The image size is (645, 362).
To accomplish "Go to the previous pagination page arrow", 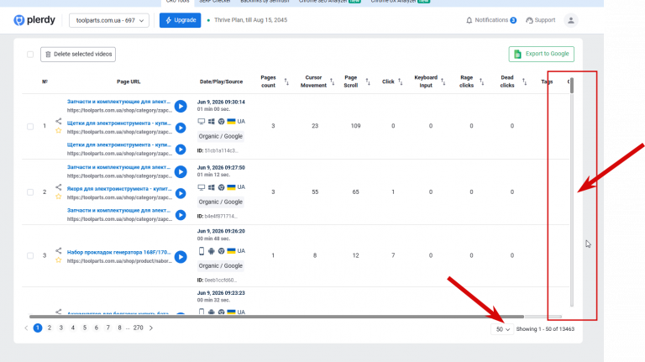I will point(26,328).
